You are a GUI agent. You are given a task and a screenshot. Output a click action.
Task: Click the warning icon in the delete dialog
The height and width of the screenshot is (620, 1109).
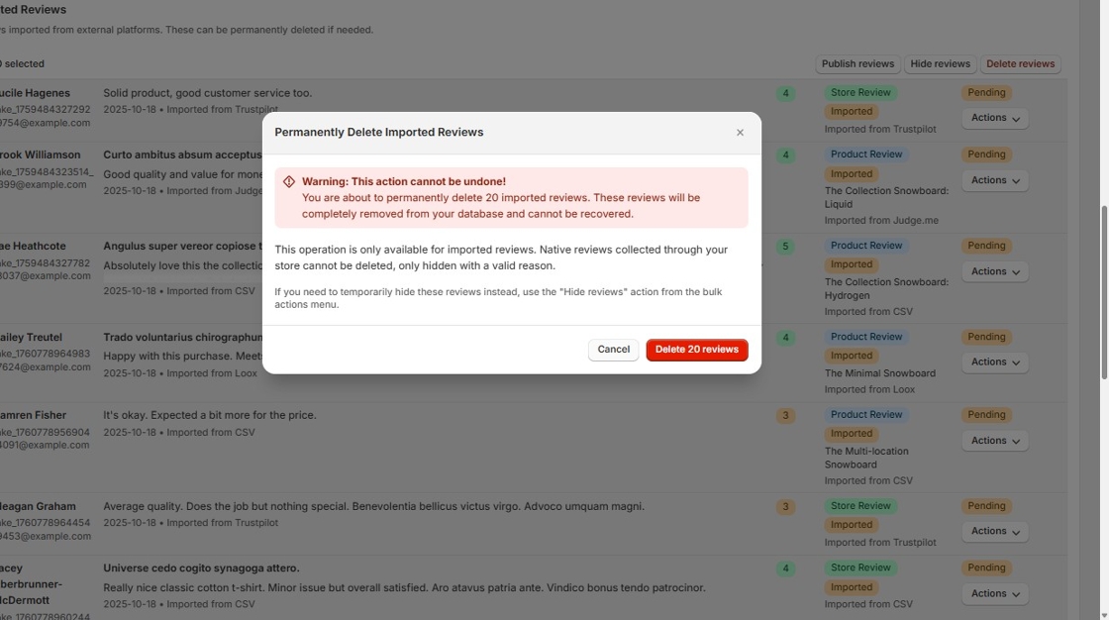(x=288, y=180)
